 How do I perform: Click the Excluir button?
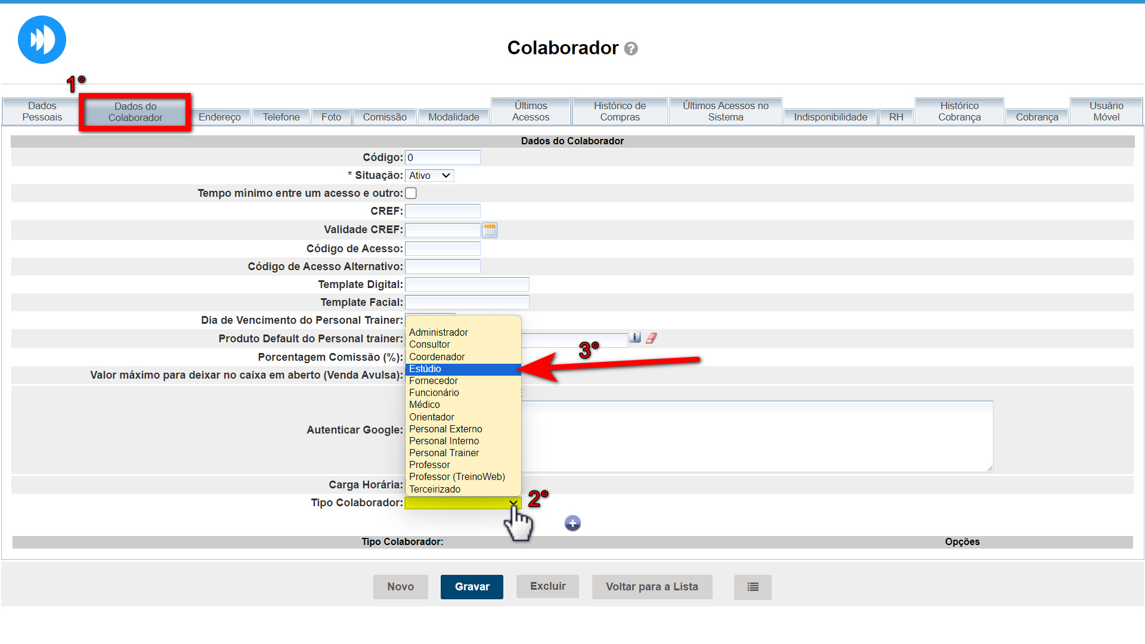(x=547, y=586)
